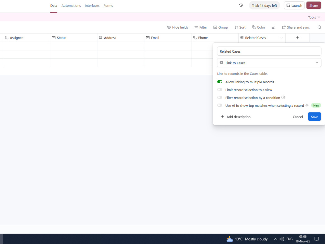Image resolution: width=325 pixels, height=244 pixels.
Task: Open the base history clock icon
Action: point(241,6)
